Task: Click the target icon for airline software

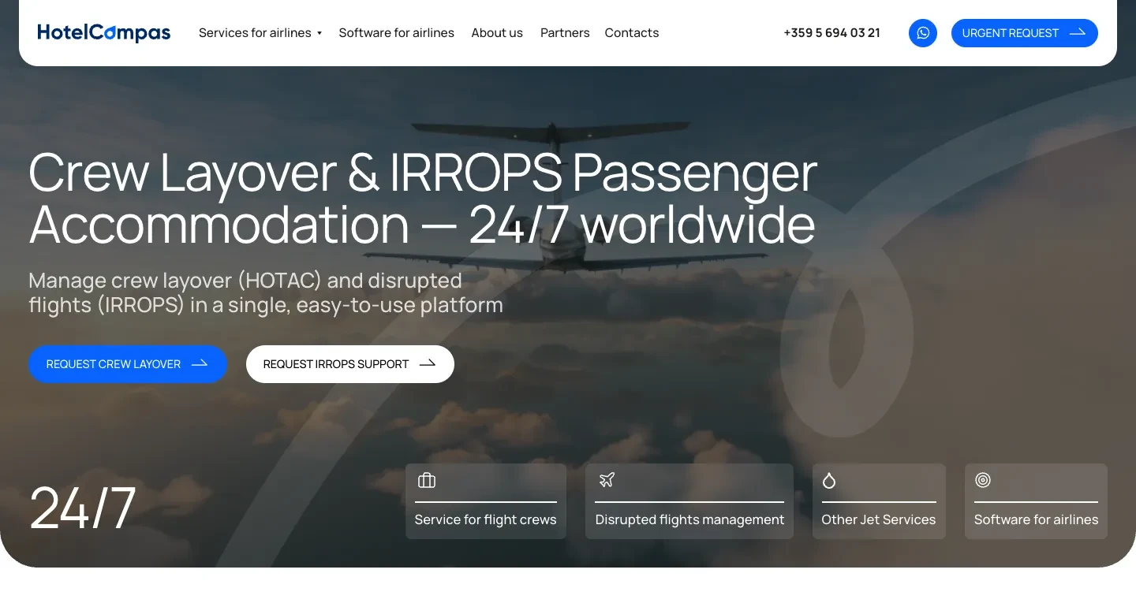Action: 983,480
